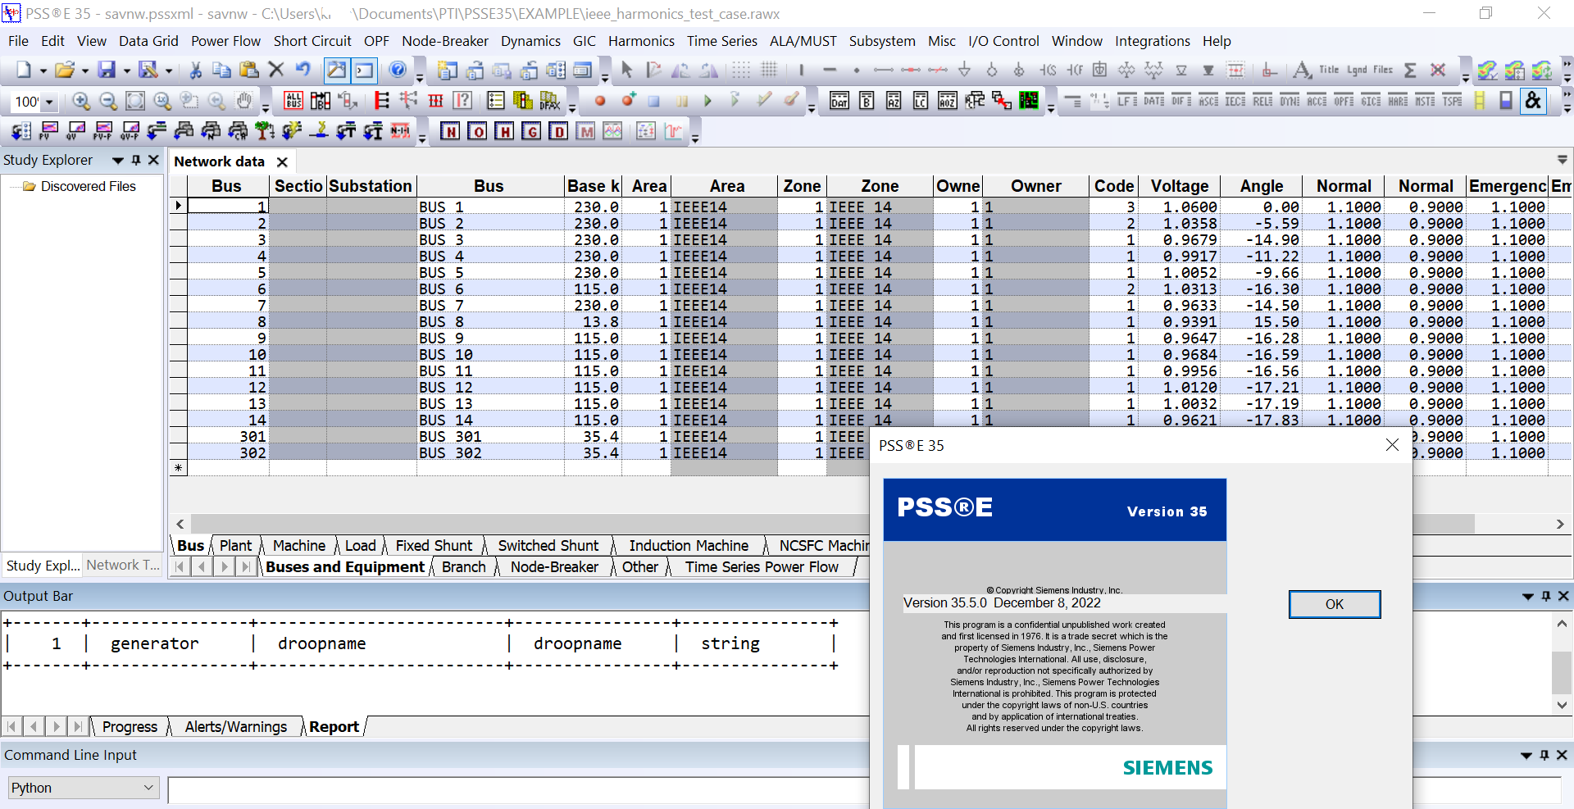Screen dimensions: 1574x809
Task: Open the Open-folder dropdown arrow
Action: pyautogui.click(x=84, y=71)
